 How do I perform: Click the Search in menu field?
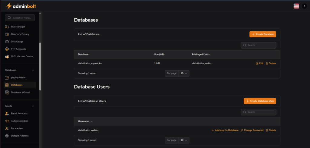point(20,18)
